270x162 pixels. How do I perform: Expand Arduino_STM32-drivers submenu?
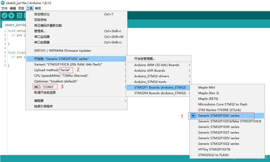(159, 76)
